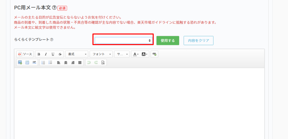Insert an image into the editor

coord(20,62)
